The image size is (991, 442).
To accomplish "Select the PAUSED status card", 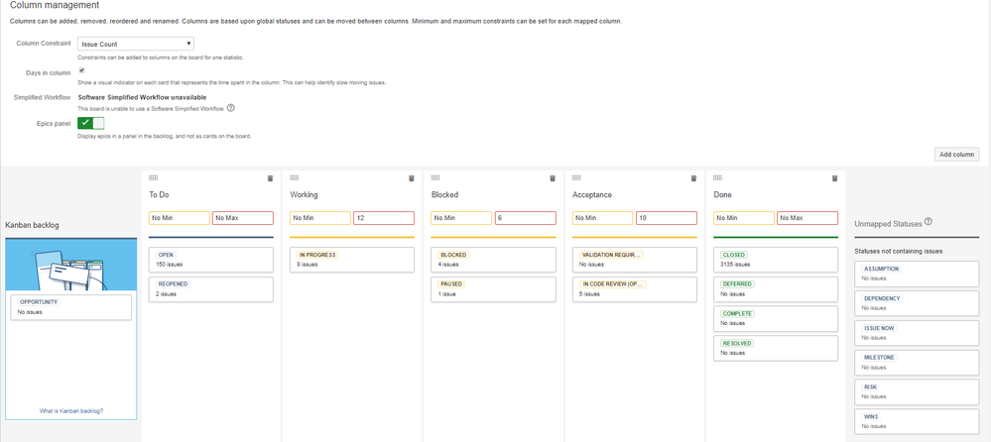I will (494, 289).
